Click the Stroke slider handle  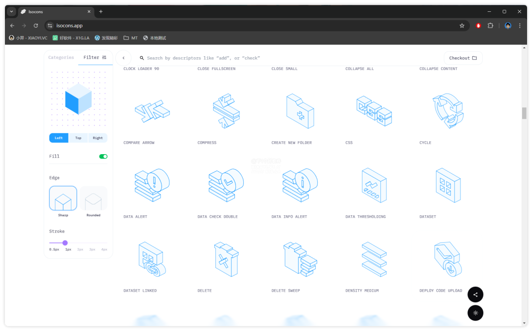(x=65, y=243)
